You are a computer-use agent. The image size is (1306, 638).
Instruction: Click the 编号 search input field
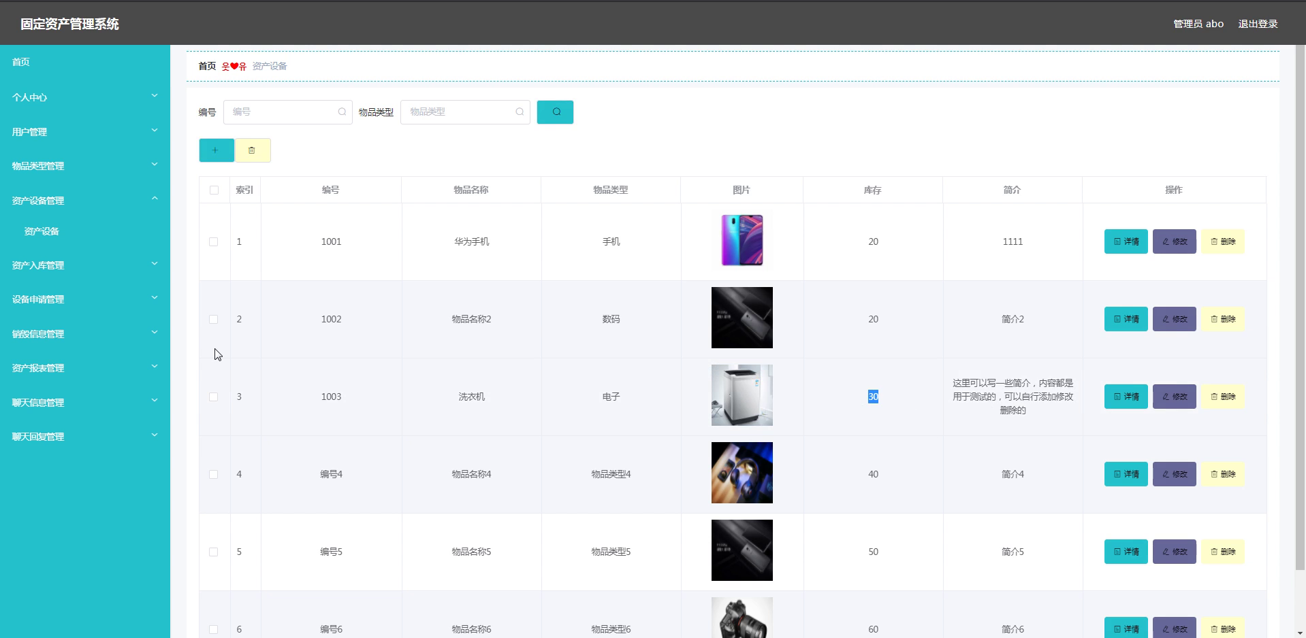[x=287, y=112]
